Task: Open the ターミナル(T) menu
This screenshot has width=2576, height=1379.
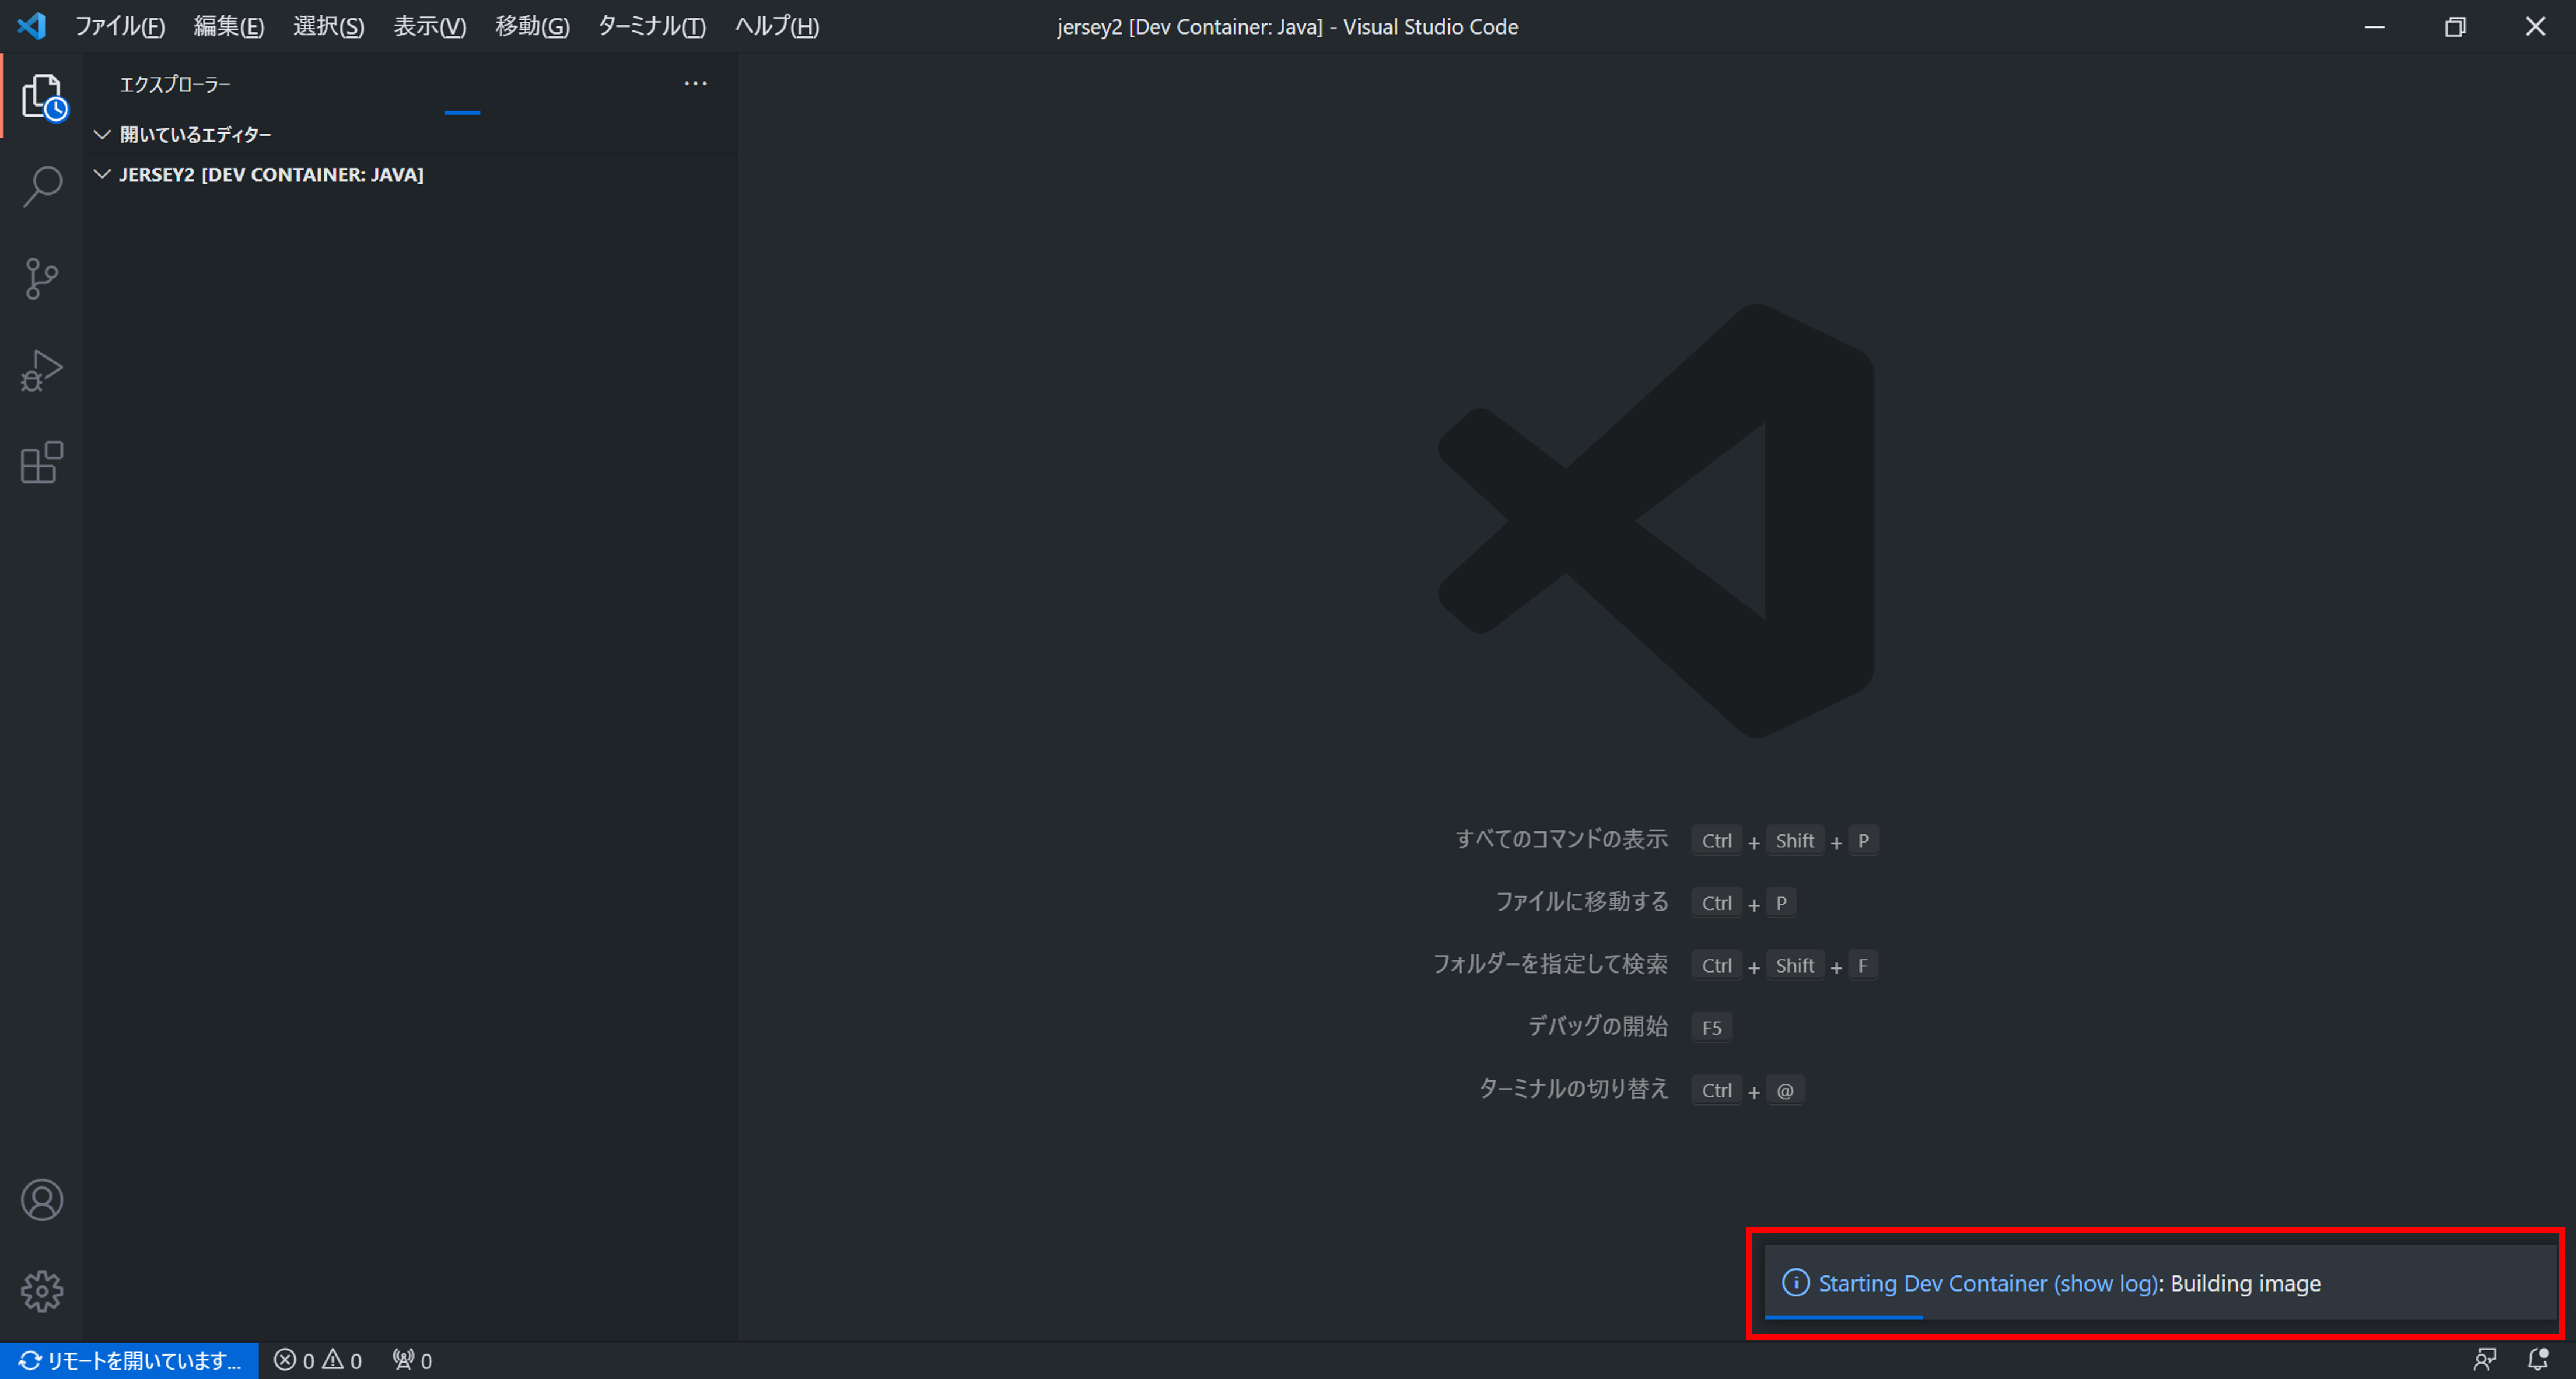Action: click(651, 27)
